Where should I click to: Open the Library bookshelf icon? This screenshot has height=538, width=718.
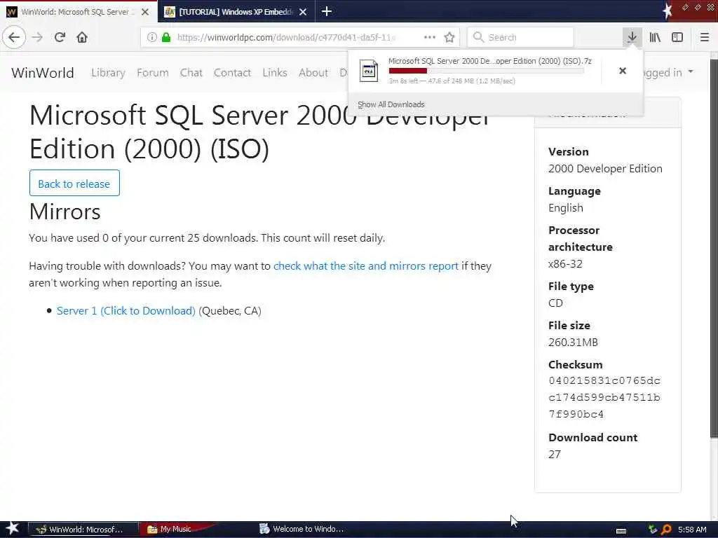[x=655, y=37]
